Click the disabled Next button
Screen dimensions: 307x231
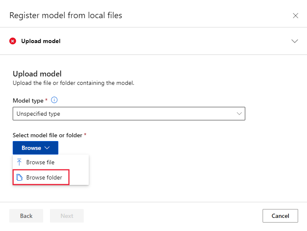point(67,216)
